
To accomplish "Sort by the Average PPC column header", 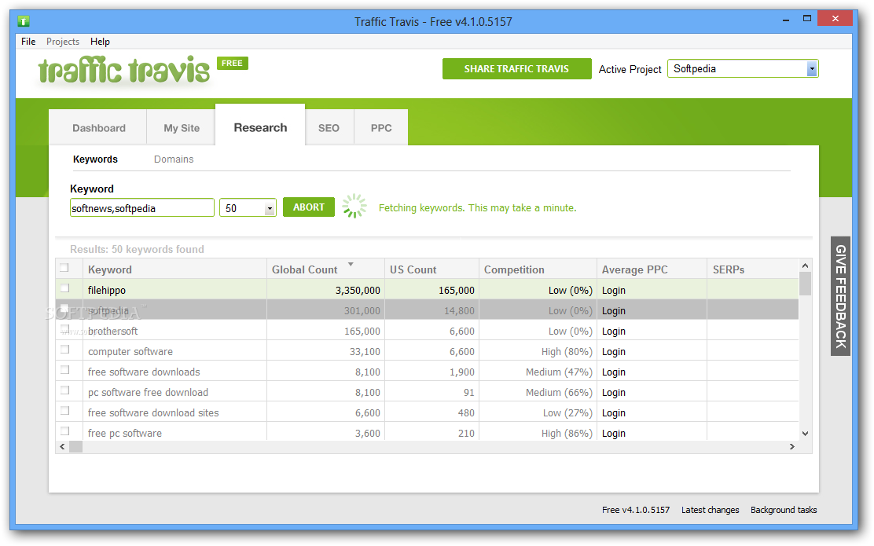I will 652,269.
